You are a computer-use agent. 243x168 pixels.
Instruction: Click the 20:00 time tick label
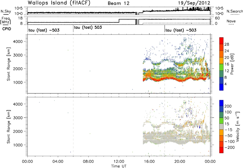[180, 162]
